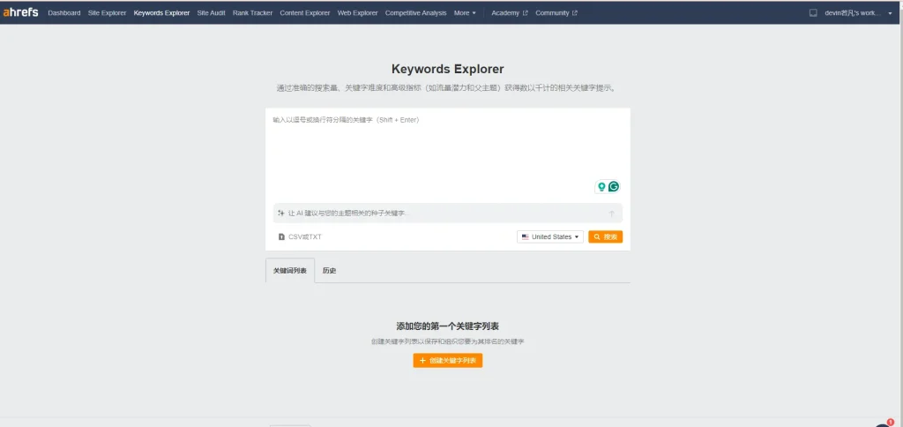The width and height of the screenshot is (903, 427).
Task: Click the AI seed keyword suggestion field
Action: coord(447,213)
